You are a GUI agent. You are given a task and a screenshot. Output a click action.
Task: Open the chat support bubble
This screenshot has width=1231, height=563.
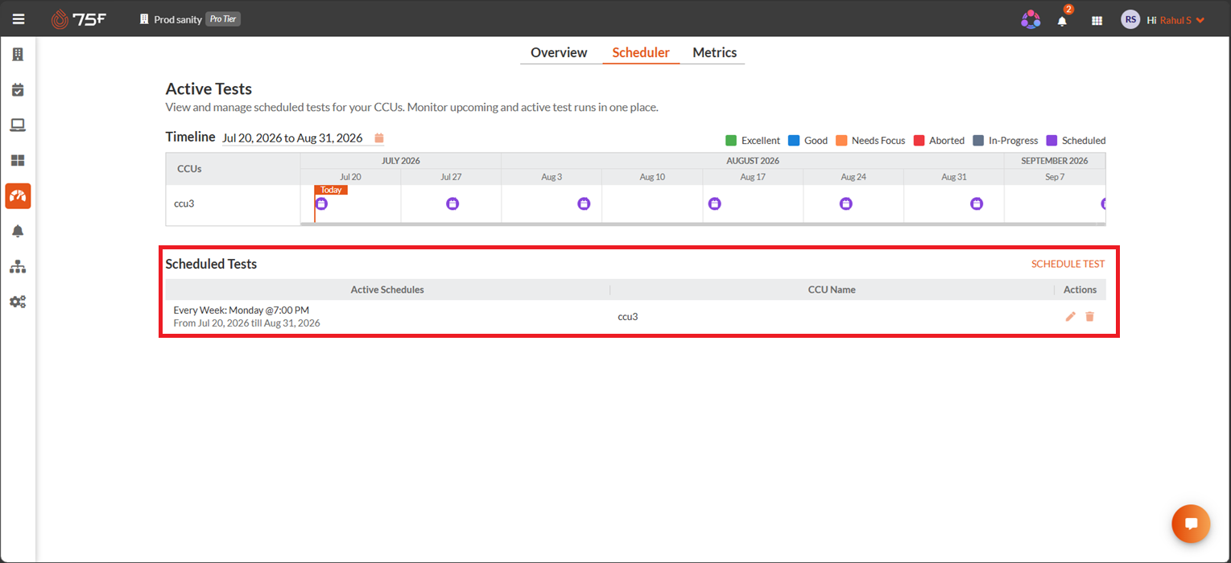click(1191, 524)
